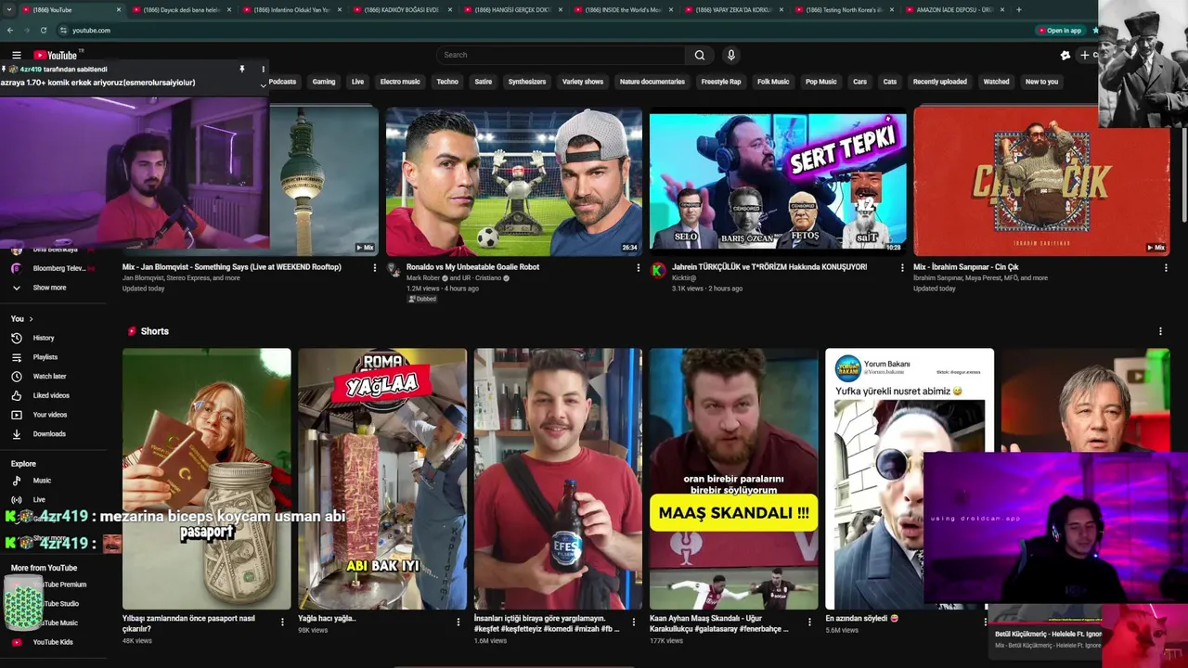Click Yufka yürekli nusret short thumbnail

click(x=910, y=479)
